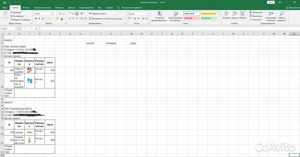This screenshot has width=300, height=157.
Task: Toggle Wrap Text option
Action: (98, 14)
